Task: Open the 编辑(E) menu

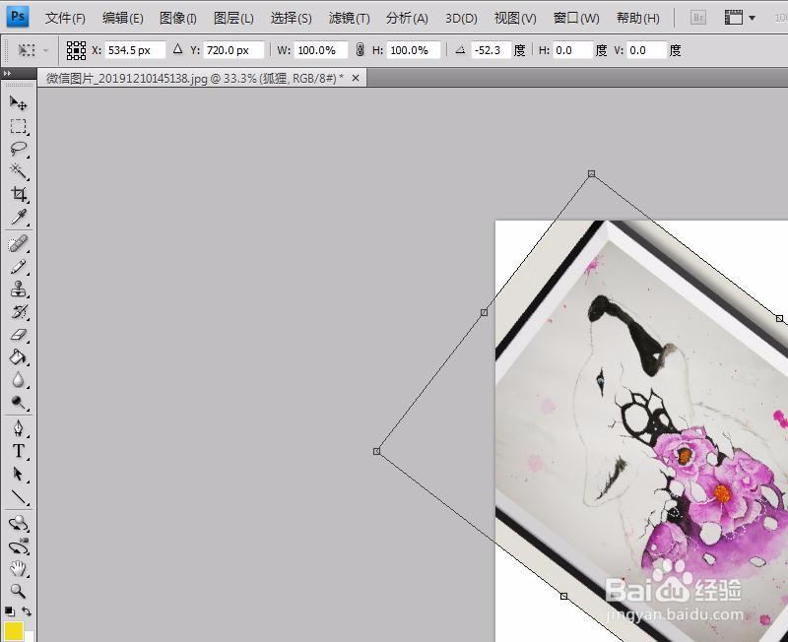Action: [122, 19]
